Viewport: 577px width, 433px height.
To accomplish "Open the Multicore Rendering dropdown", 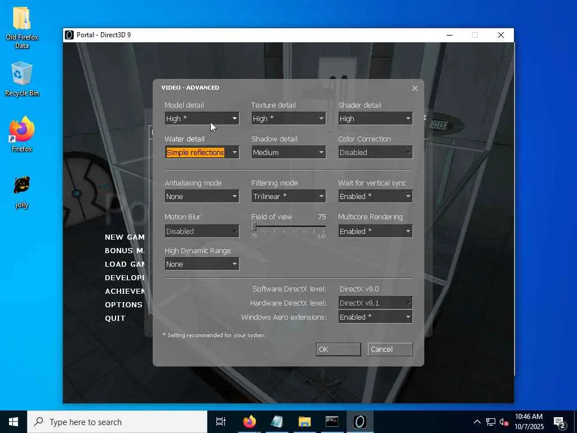I will [x=375, y=231].
